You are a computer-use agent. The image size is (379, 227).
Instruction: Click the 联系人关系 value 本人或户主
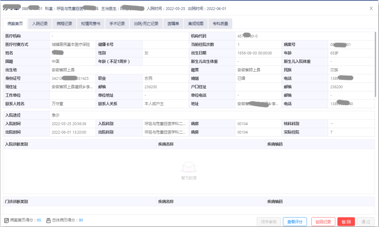[154, 104]
